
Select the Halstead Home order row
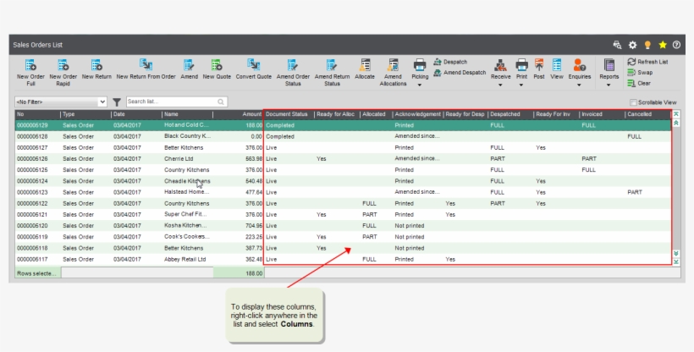coord(343,192)
